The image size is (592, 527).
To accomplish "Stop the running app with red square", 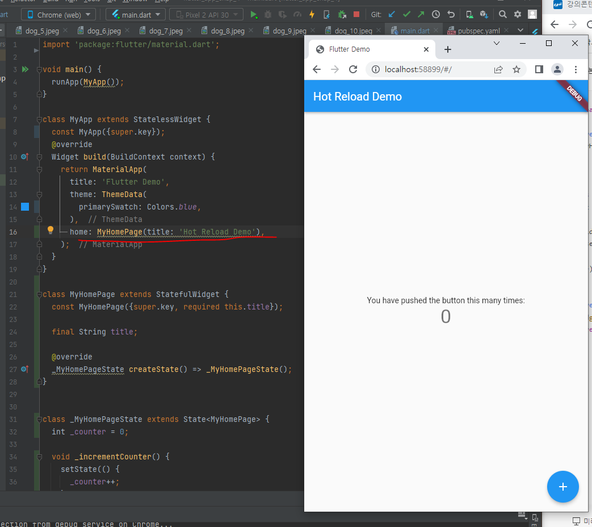I will pos(356,14).
